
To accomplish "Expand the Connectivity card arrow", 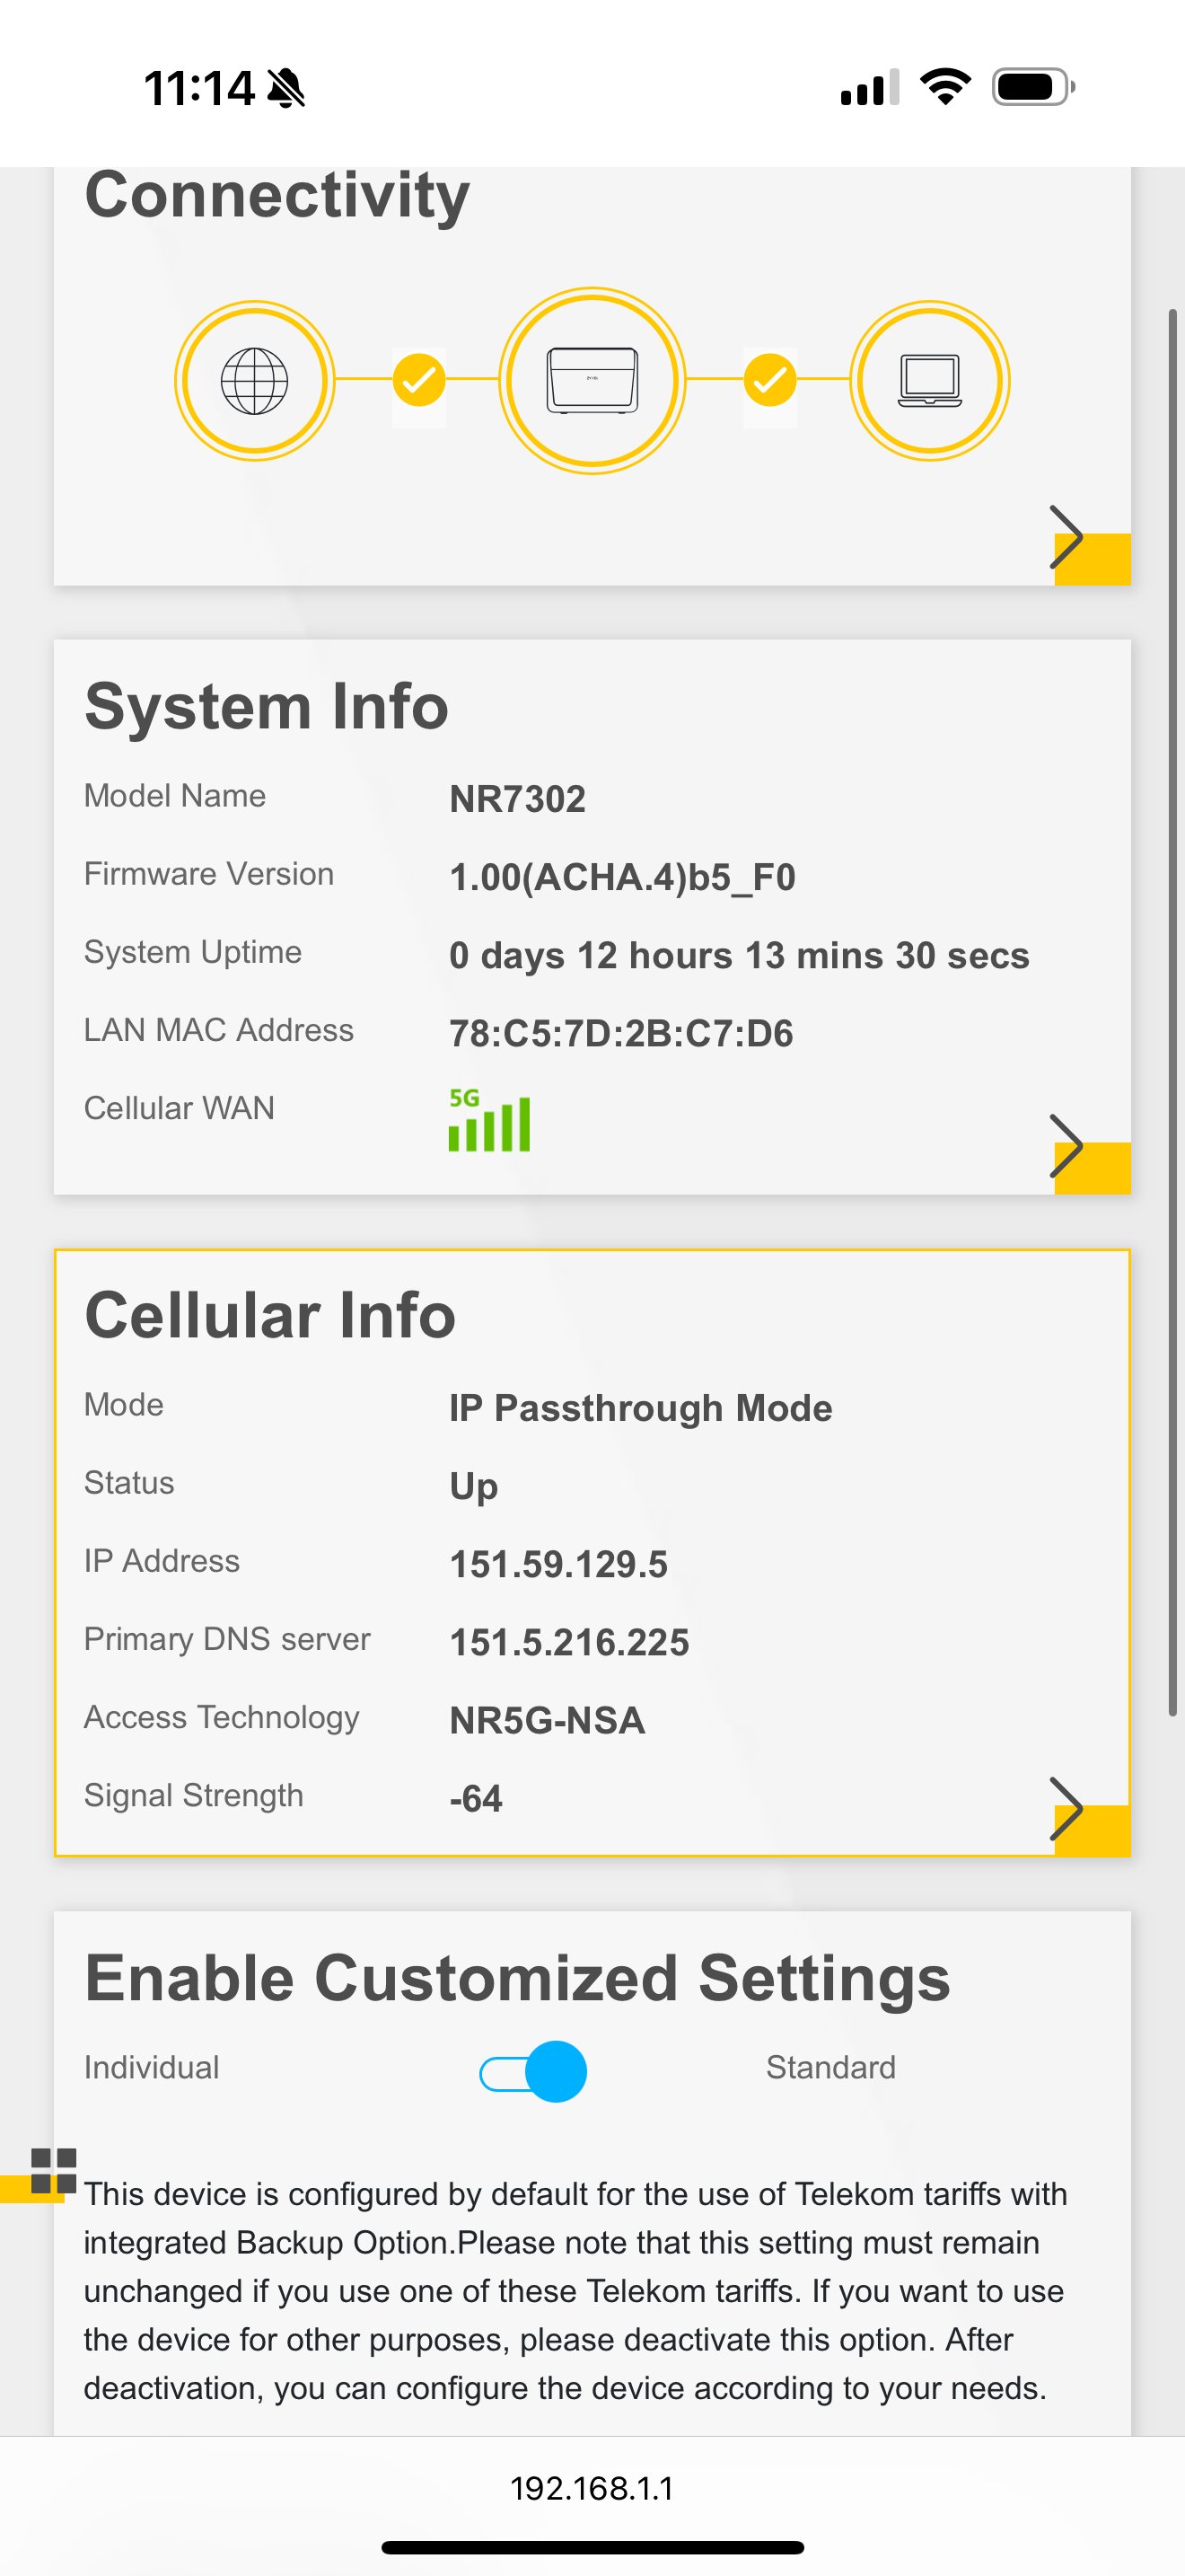I will [x=1069, y=538].
